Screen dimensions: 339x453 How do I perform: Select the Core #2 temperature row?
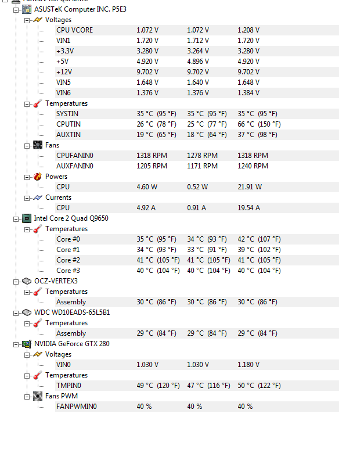coord(197,260)
